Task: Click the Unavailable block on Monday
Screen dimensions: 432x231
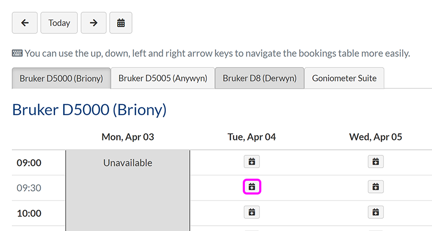Action: (127, 163)
